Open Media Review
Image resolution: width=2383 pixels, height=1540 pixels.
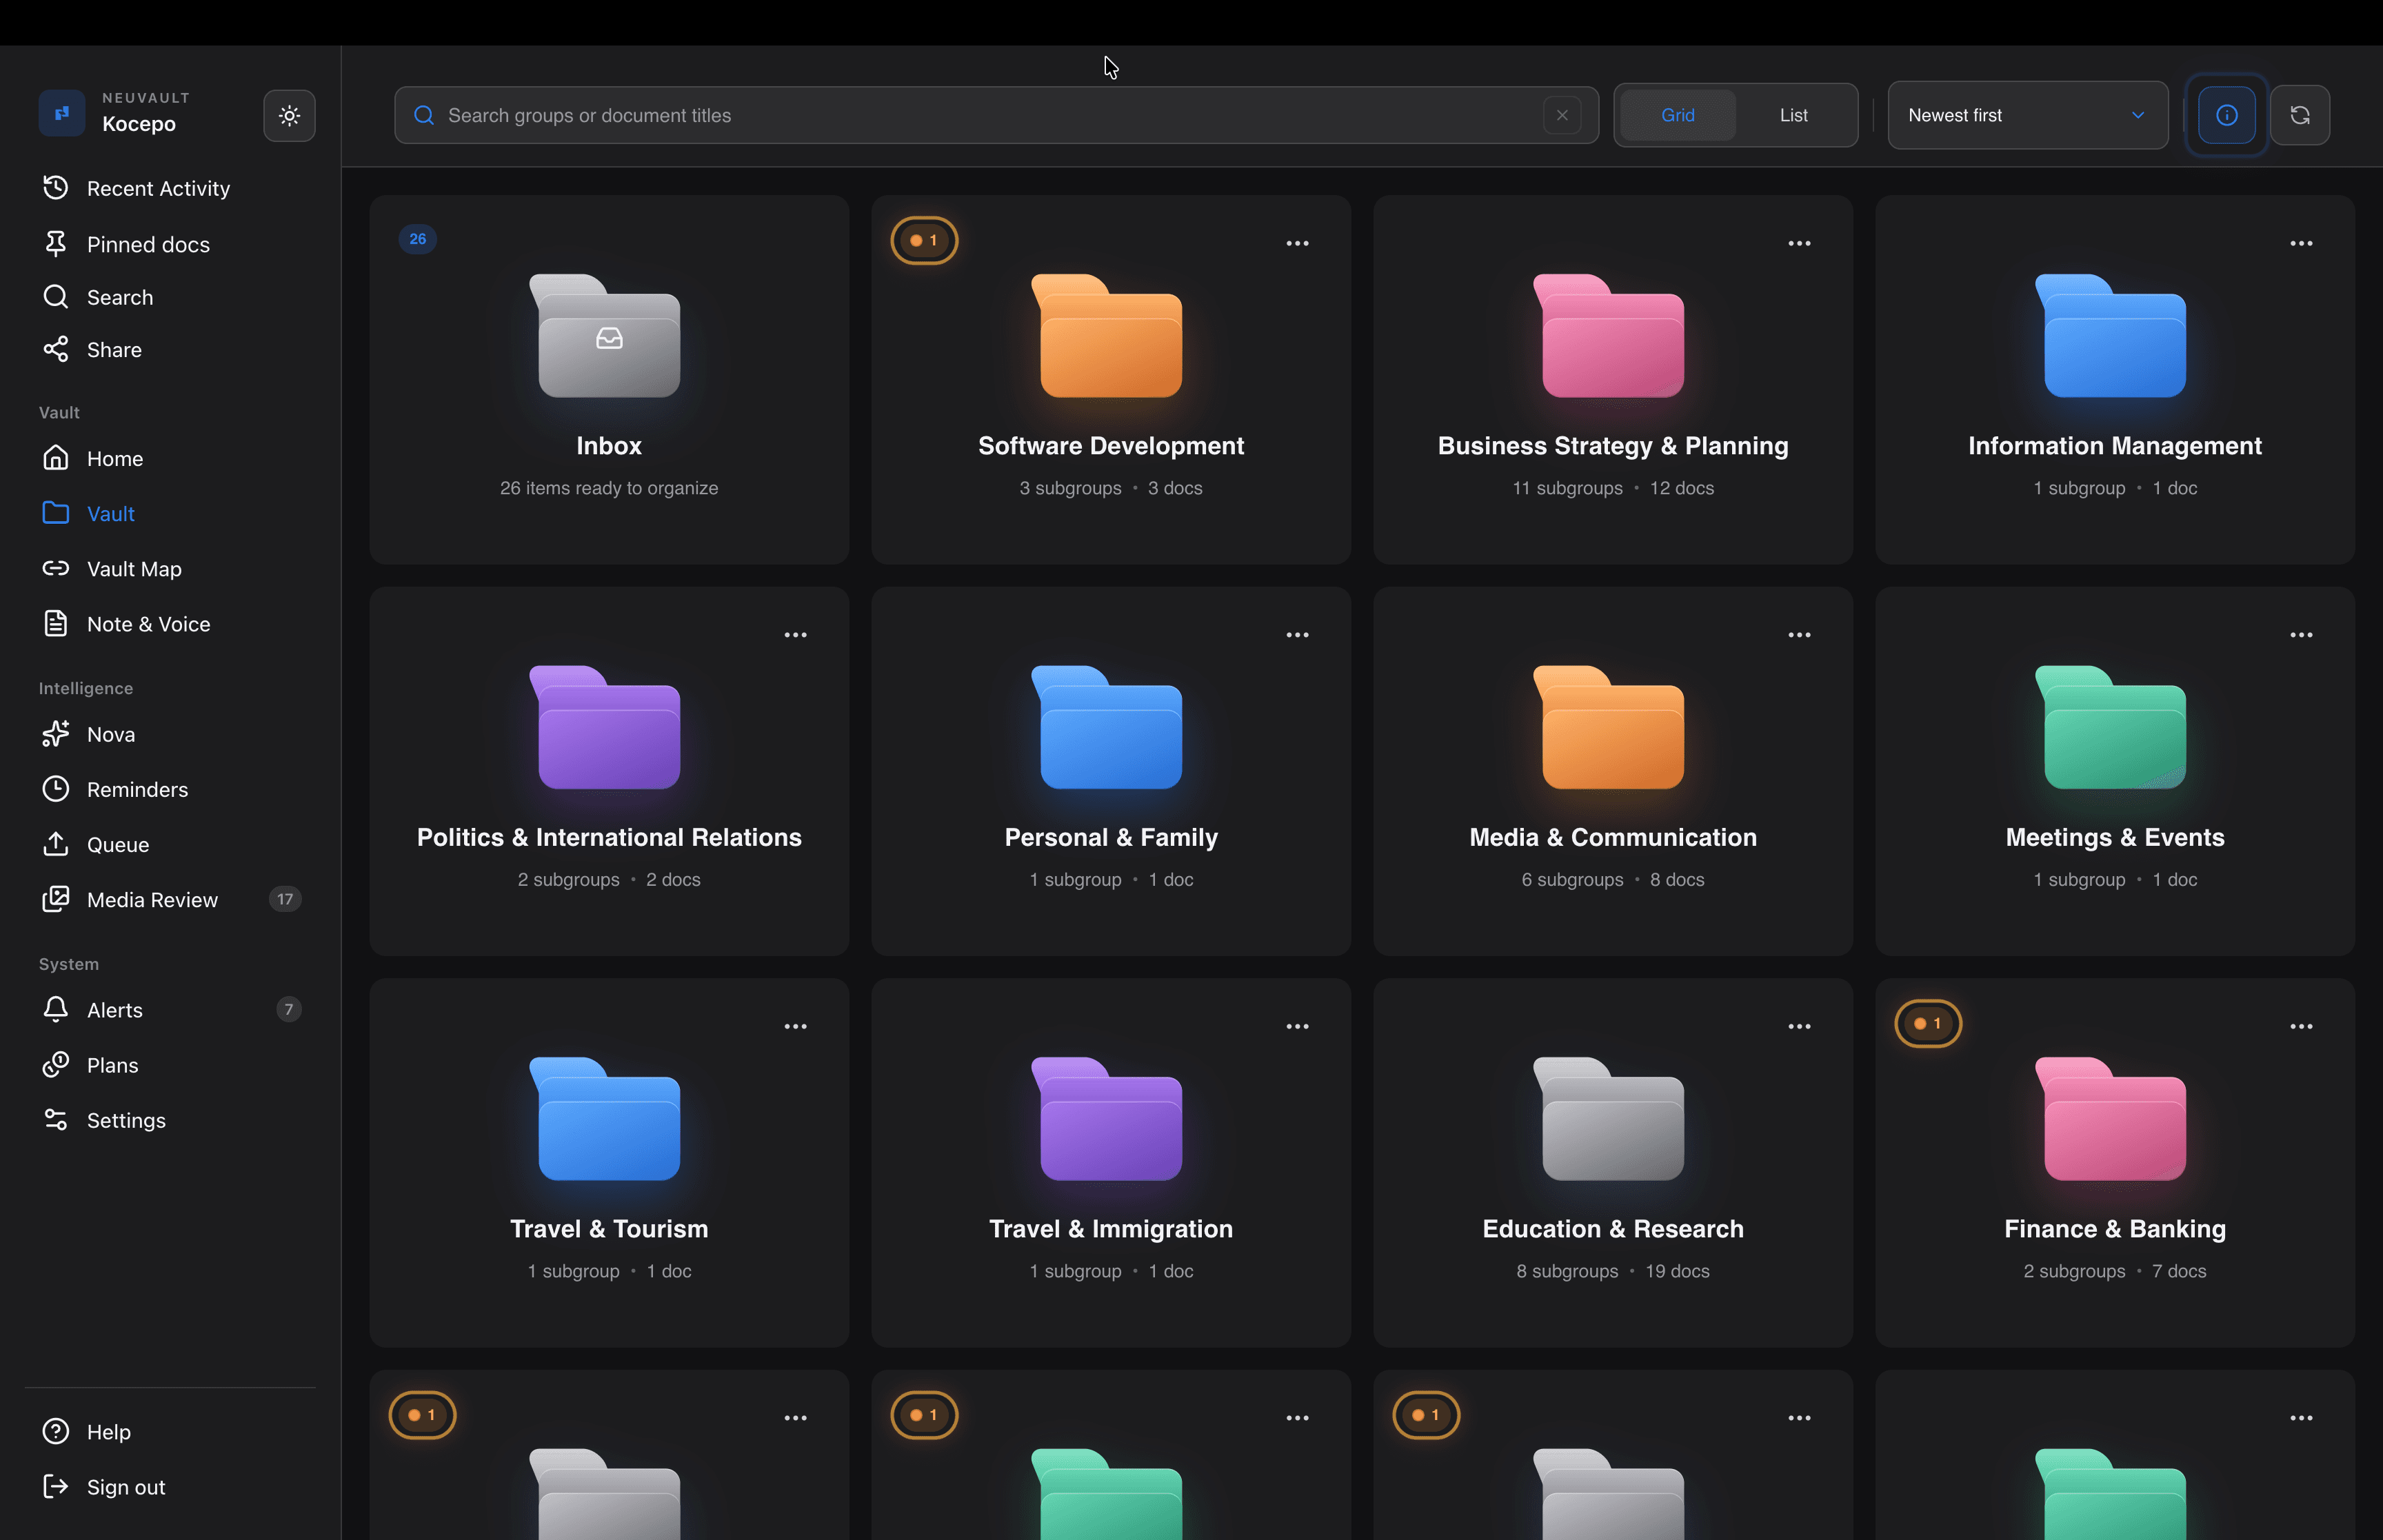170,899
